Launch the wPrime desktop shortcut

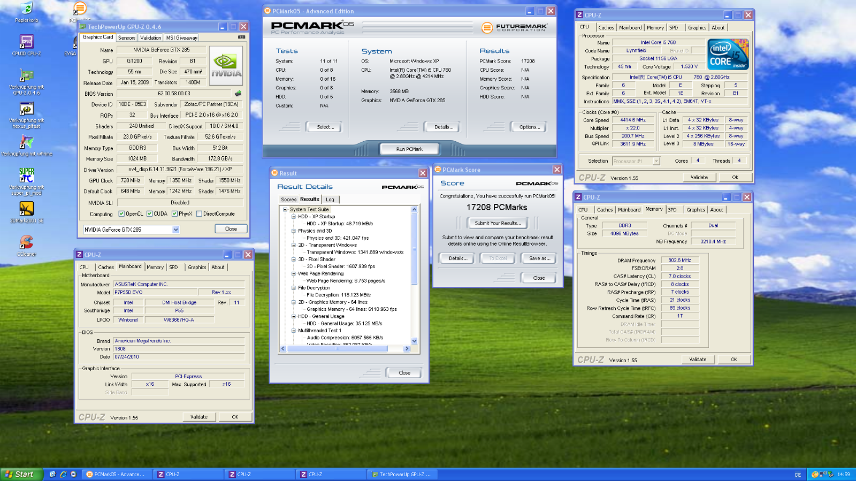26,146
